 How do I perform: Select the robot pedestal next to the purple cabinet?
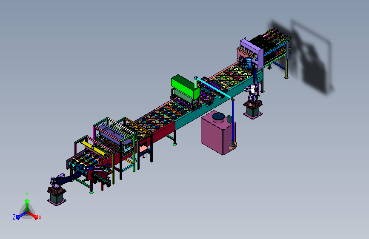click(x=253, y=110)
